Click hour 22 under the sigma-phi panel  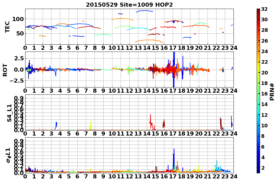[216, 176]
